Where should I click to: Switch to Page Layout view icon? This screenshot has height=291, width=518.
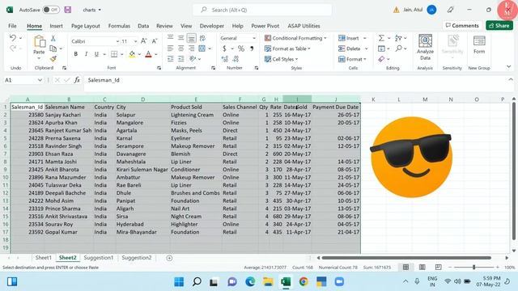[x=422, y=268]
